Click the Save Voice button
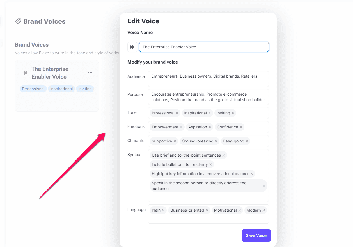The image size is (353, 247). (256, 235)
